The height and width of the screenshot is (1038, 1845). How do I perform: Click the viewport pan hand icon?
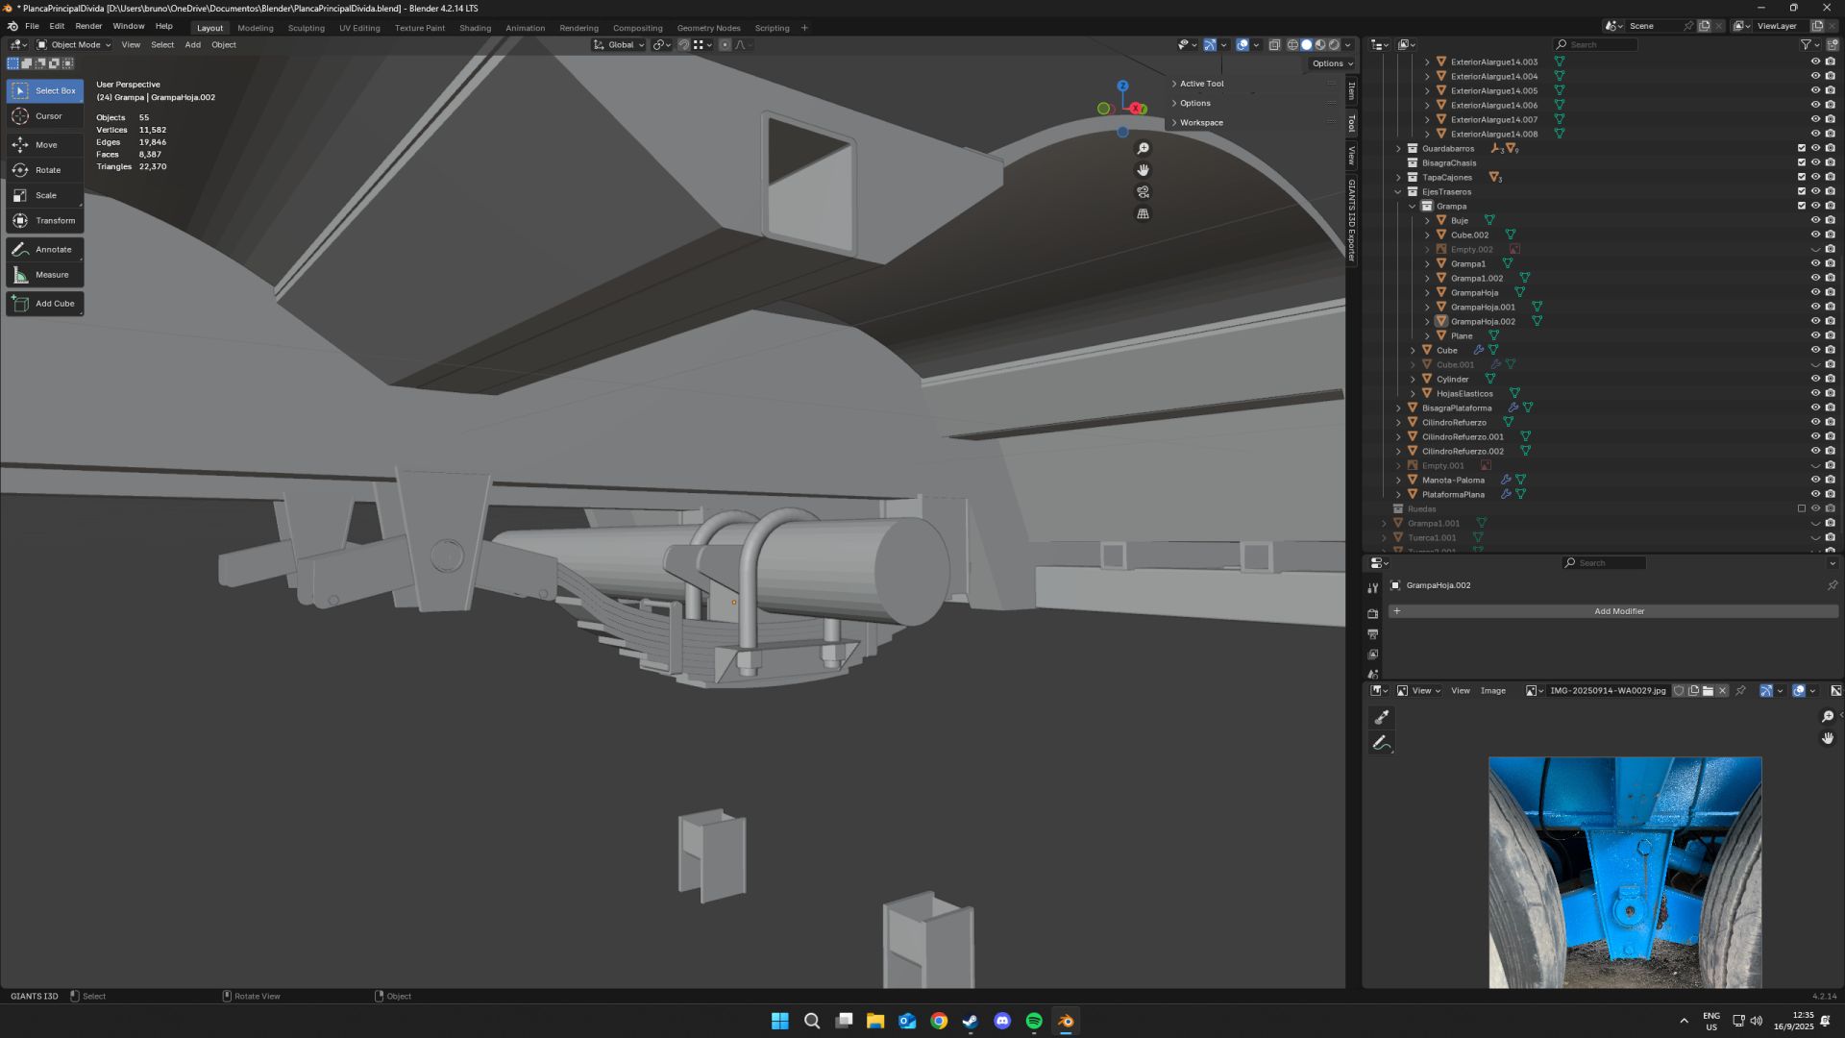[x=1143, y=170]
